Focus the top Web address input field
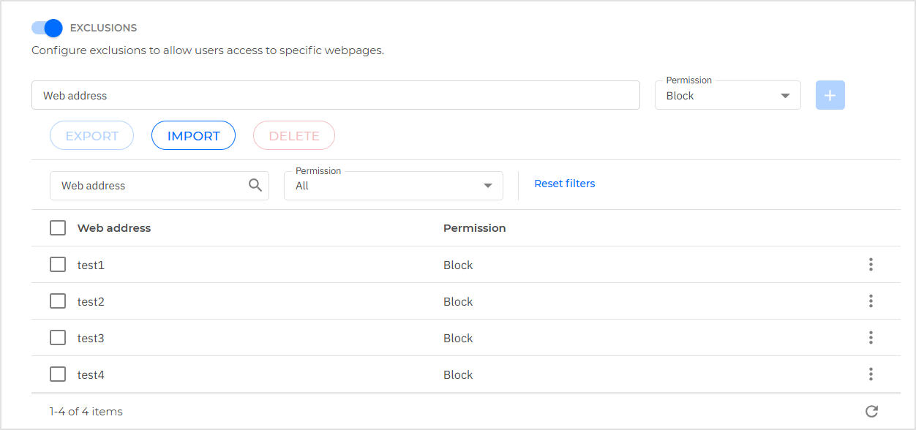The height and width of the screenshot is (430, 916). 335,96
